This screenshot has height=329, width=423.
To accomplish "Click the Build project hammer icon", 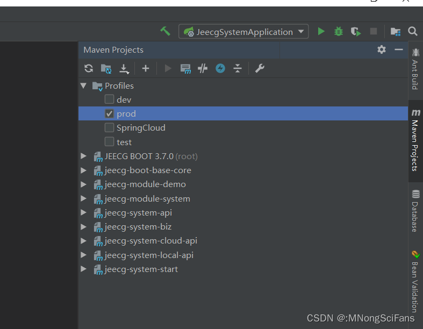I will pos(165,31).
